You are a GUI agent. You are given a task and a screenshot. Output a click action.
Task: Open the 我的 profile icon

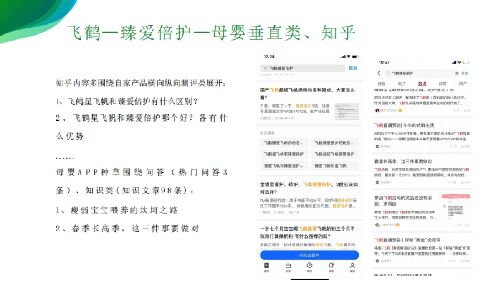(352, 266)
